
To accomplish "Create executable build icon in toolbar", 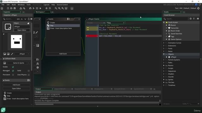I will [x=21, y=8].
